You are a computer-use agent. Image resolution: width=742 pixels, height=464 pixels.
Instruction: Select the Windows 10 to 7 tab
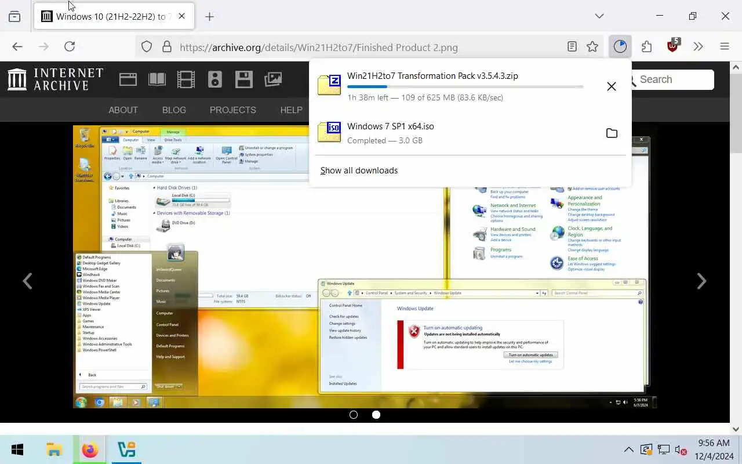(x=115, y=16)
